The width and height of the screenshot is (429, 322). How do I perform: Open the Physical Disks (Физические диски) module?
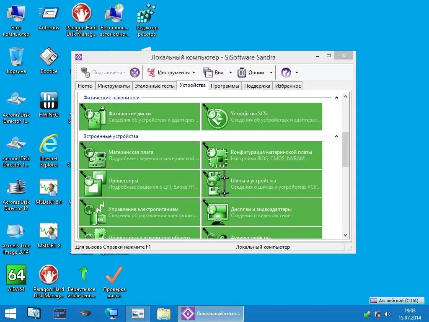click(x=140, y=117)
